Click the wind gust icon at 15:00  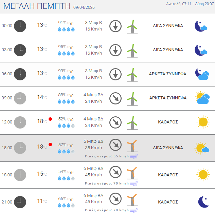tap(134, 156)
